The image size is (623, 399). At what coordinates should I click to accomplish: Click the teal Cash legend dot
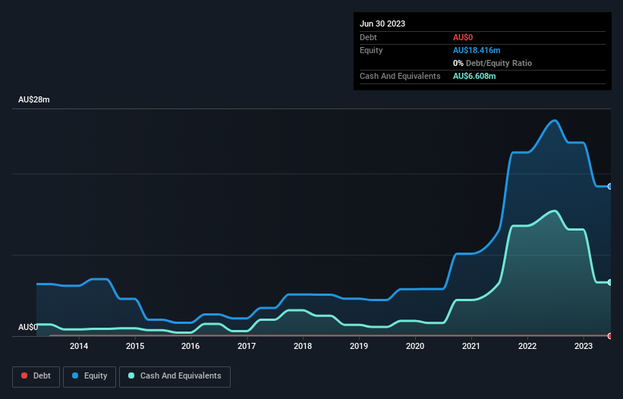click(131, 375)
